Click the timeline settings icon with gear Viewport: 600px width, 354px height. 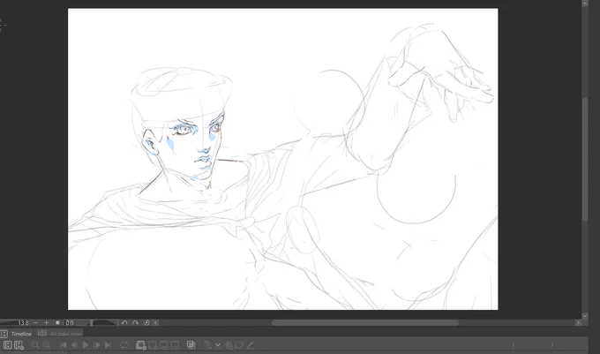pyautogui.click(x=19, y=345)
